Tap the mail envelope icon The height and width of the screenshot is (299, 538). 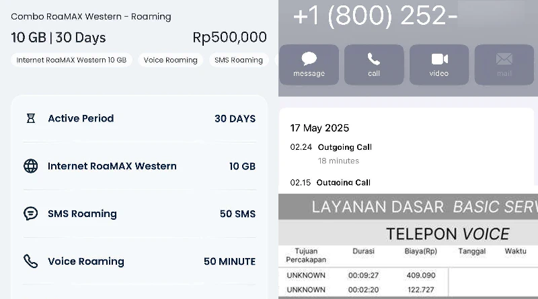pos(504,59)
